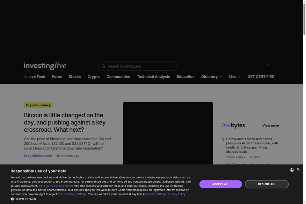This screenshot has height=204, width=306.
Task: Open the Education section
Action: (x=186, y=77)
